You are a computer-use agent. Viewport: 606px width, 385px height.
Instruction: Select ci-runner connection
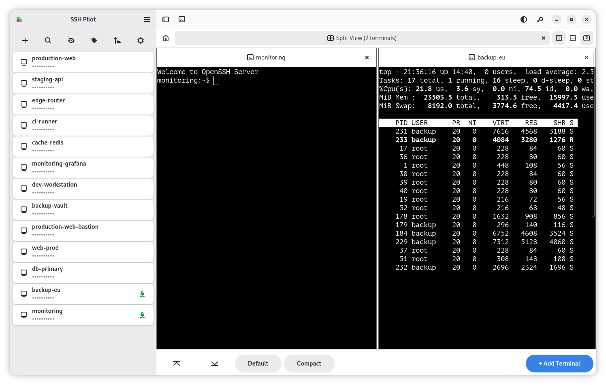click(x=83, y=125)
